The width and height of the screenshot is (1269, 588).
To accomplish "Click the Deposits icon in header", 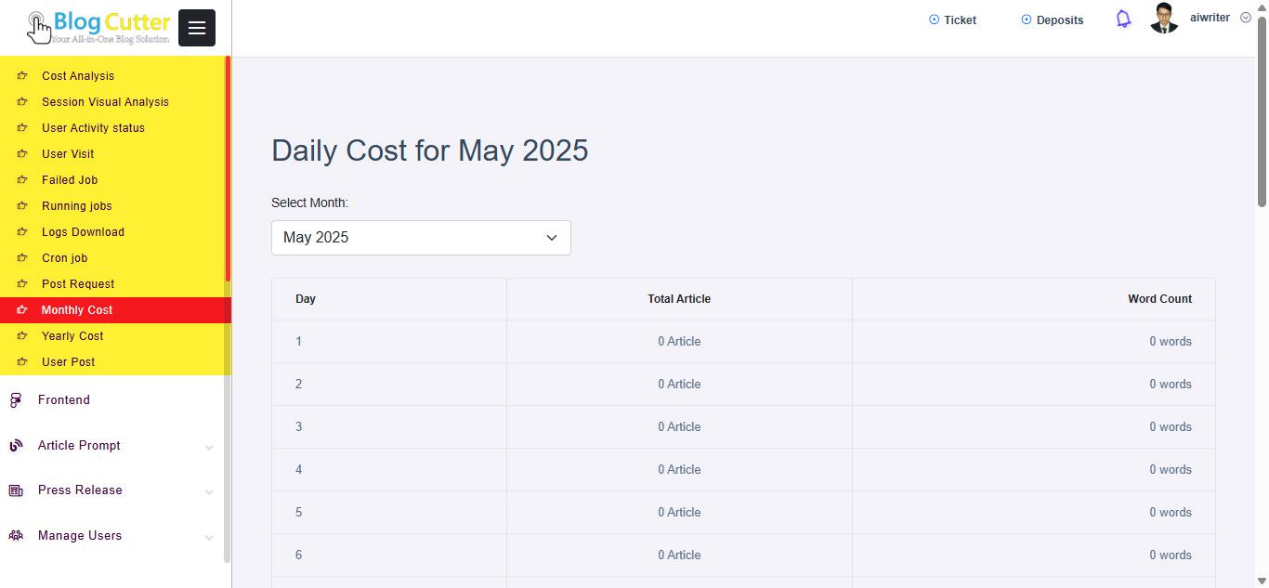I will (x=1026, y=20).
